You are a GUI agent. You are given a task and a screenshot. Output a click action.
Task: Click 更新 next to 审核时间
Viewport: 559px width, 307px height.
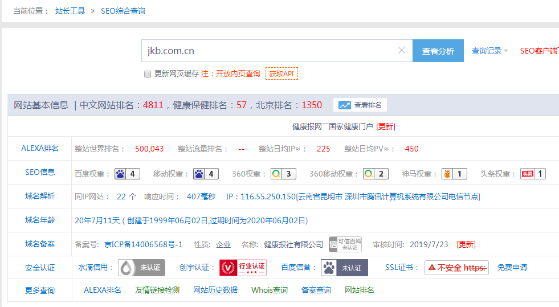click(466, 244)
